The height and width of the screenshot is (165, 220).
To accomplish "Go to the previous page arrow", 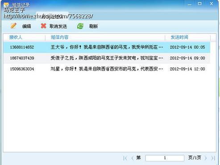I will [133, 158].
